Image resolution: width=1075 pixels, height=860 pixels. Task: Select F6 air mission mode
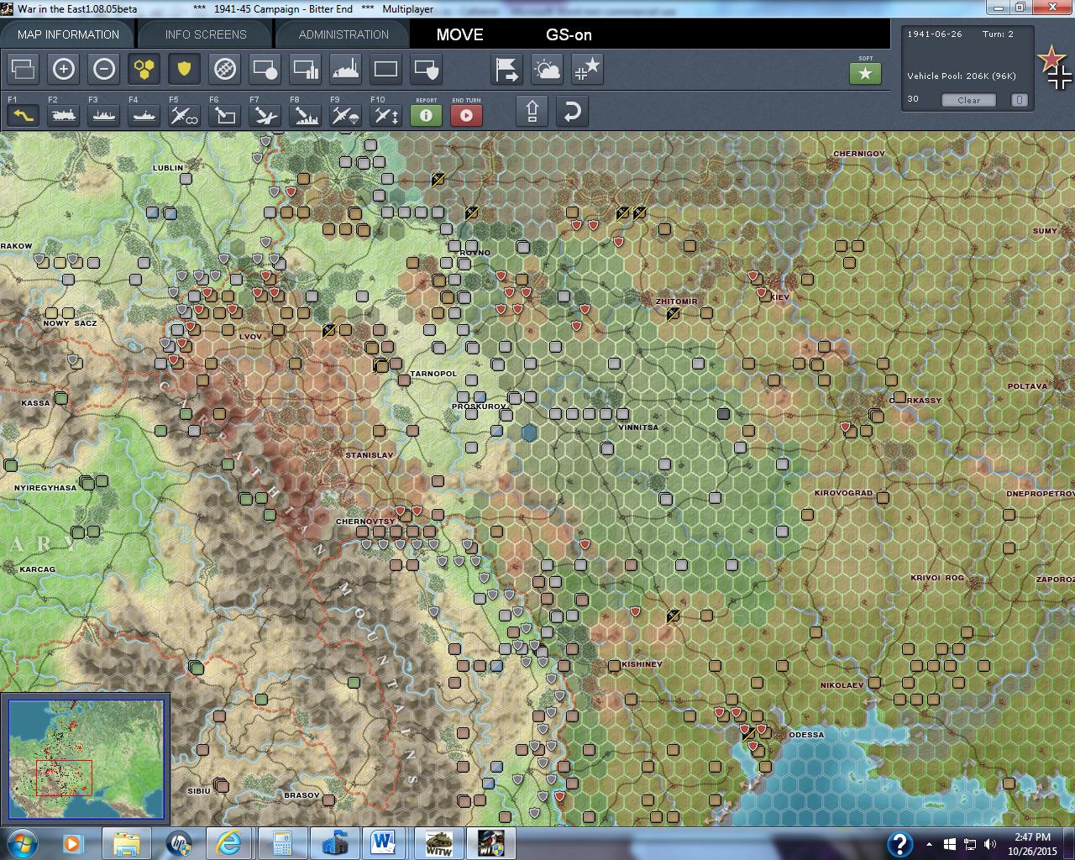224,115
